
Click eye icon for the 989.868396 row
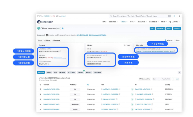(40, 89)
